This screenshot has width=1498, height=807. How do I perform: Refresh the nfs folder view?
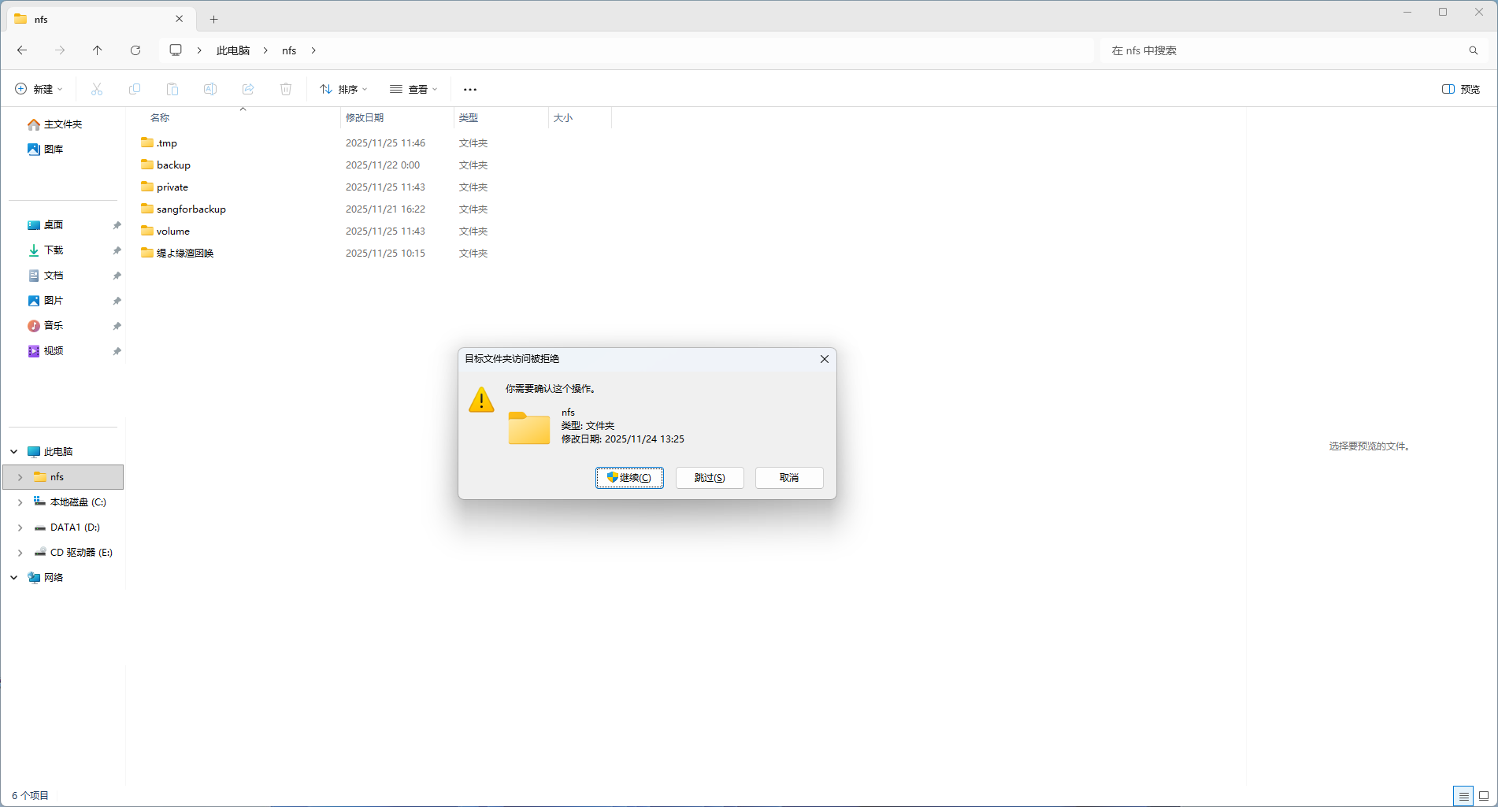[135, 50]
